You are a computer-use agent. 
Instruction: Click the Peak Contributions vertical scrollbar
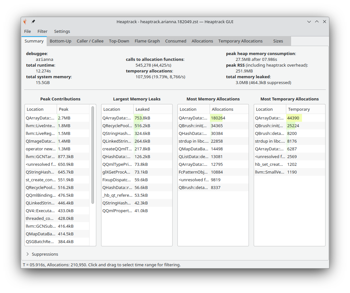(93, 155)
